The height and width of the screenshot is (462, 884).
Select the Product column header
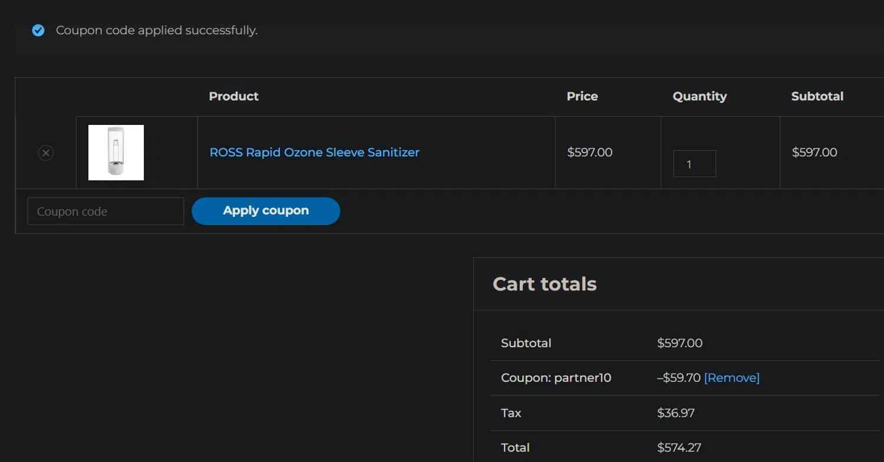click(234, 96)
